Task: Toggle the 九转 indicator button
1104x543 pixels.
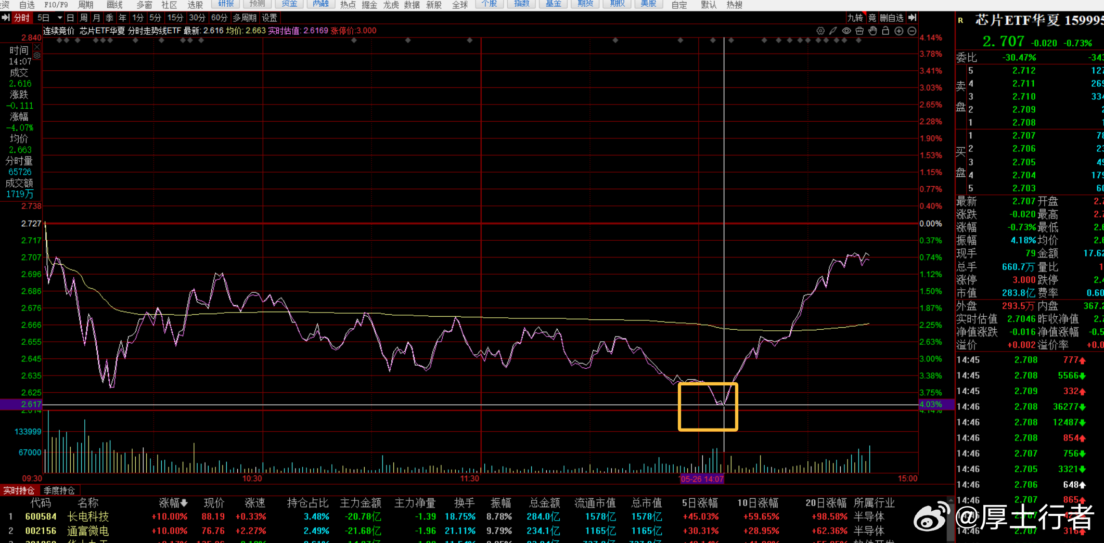Action: (855, 18)
